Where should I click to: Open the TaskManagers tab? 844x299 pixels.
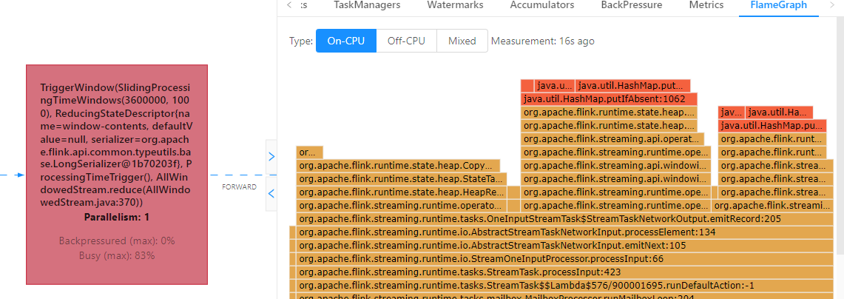click(367, 5)
